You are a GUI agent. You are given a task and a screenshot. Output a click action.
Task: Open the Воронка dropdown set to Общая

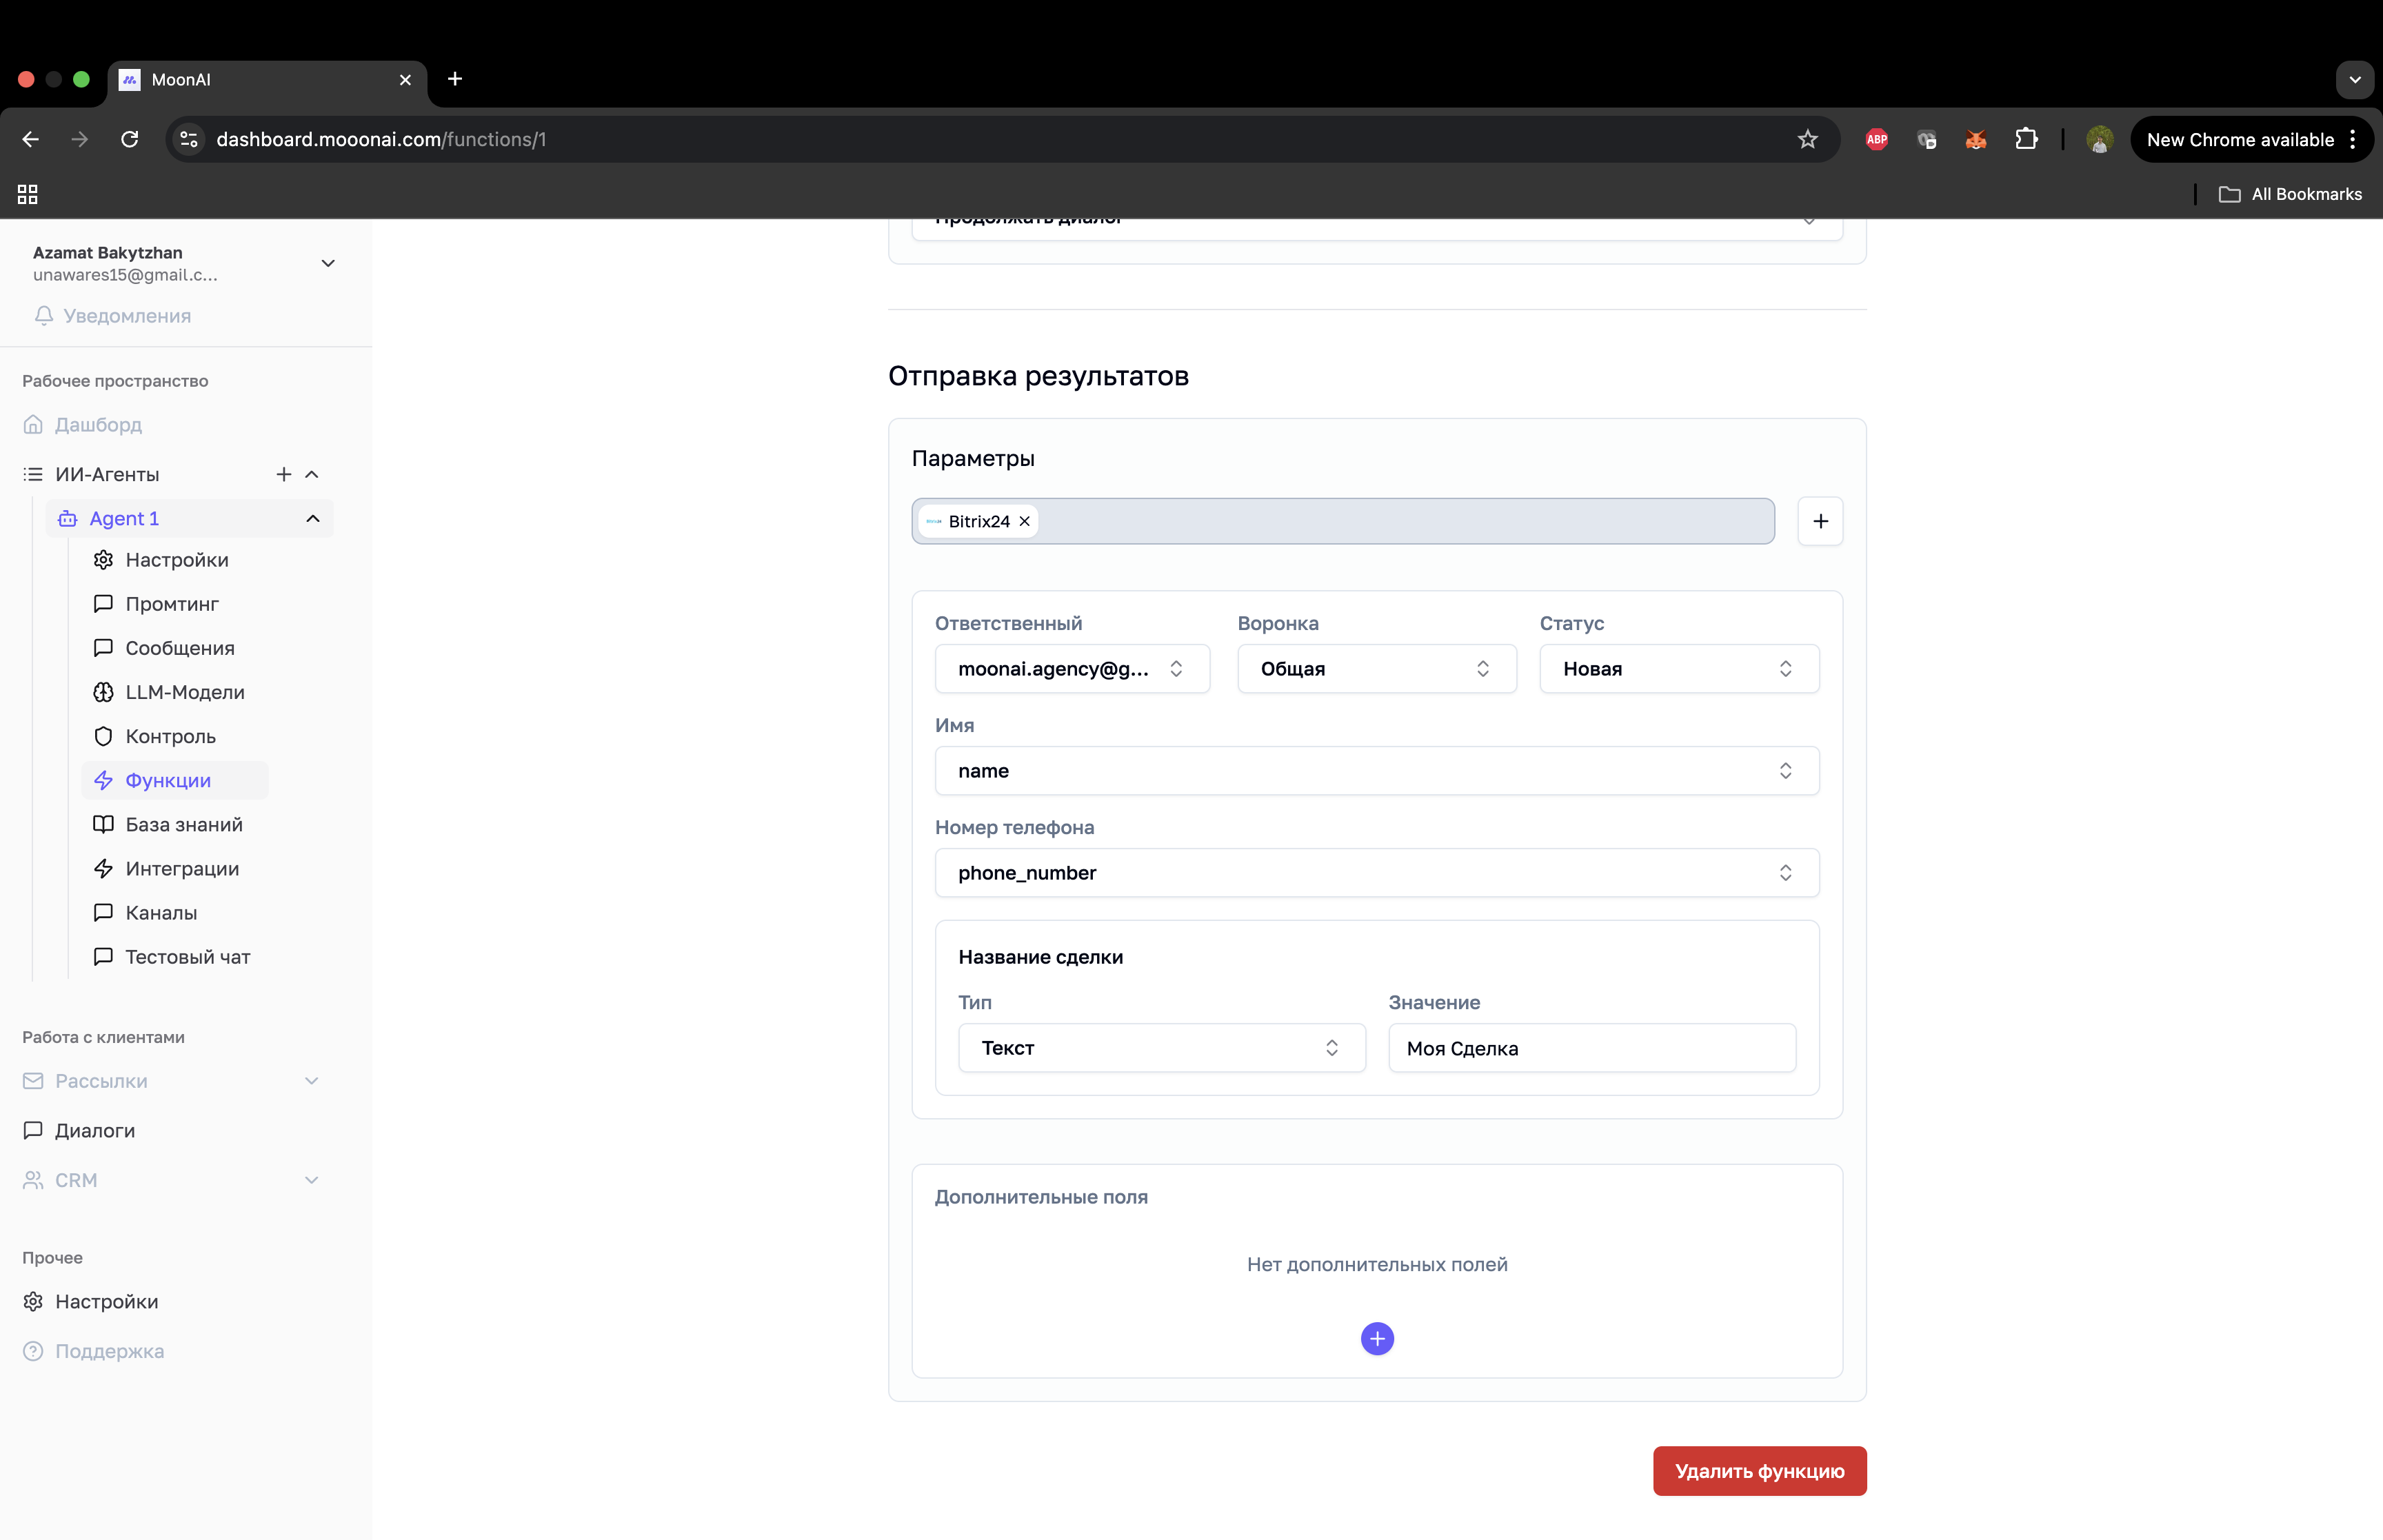[1376, 669]
